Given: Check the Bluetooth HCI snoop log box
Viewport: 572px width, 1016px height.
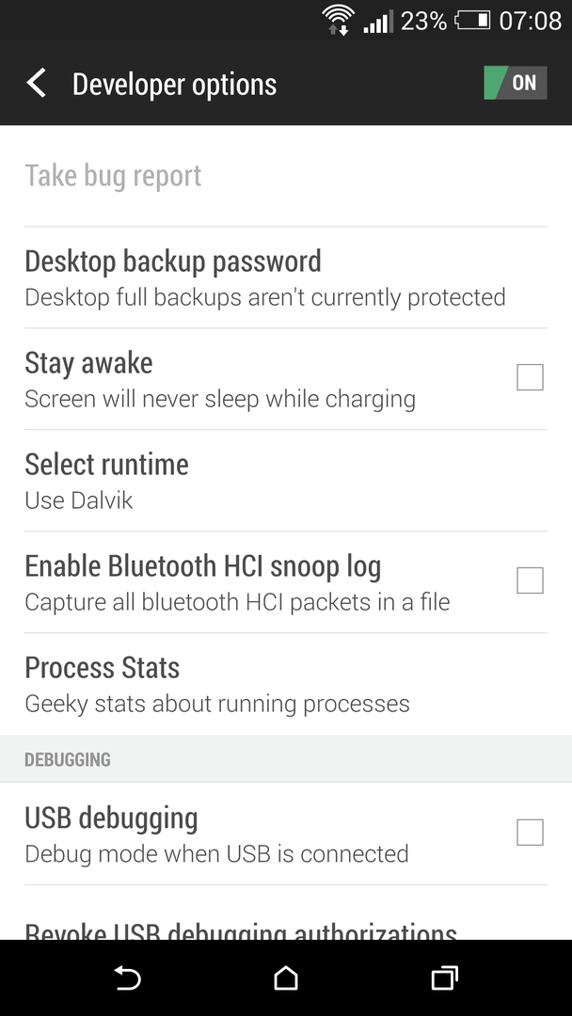Looking at the screenshot, I should click(530, 580).
